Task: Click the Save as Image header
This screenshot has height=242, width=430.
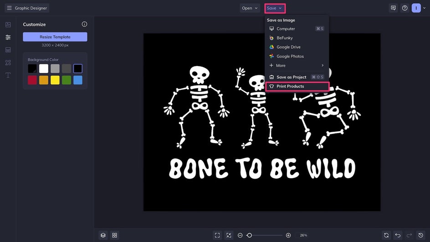Action: coord(281,20)
